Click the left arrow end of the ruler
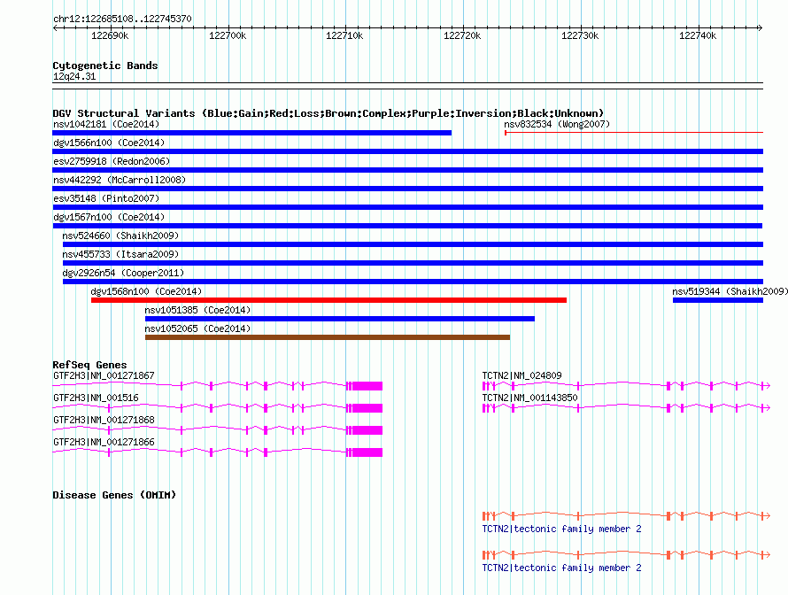The height and width of the screenshot is (595, 788). point(55,27)
